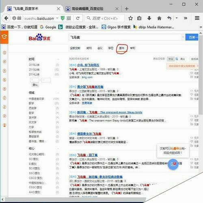Show more toolbar items with » chevron
Screen dimensions: 203x203
click(186, 18)
